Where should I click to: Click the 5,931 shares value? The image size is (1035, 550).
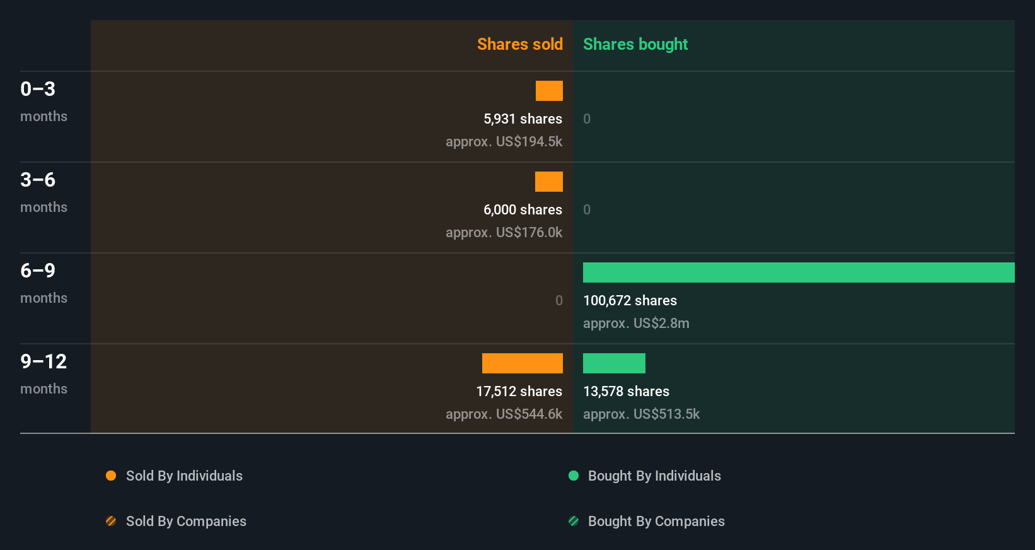pos(523,119)
